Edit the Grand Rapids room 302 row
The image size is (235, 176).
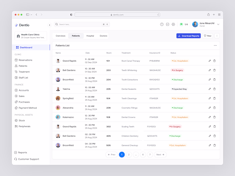pyautogui.click(x=210, y=126)
